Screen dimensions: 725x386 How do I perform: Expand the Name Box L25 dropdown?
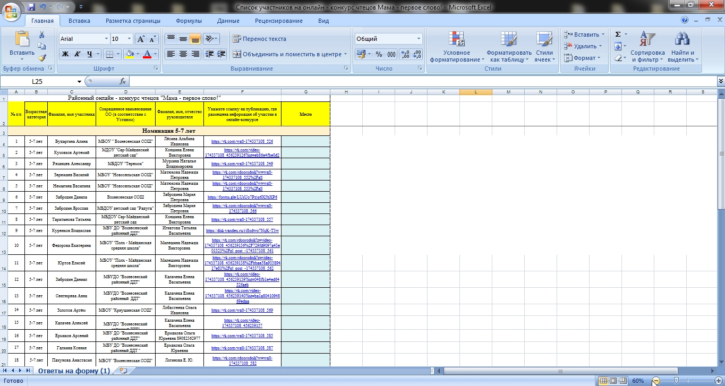click(x=80, y=81)
